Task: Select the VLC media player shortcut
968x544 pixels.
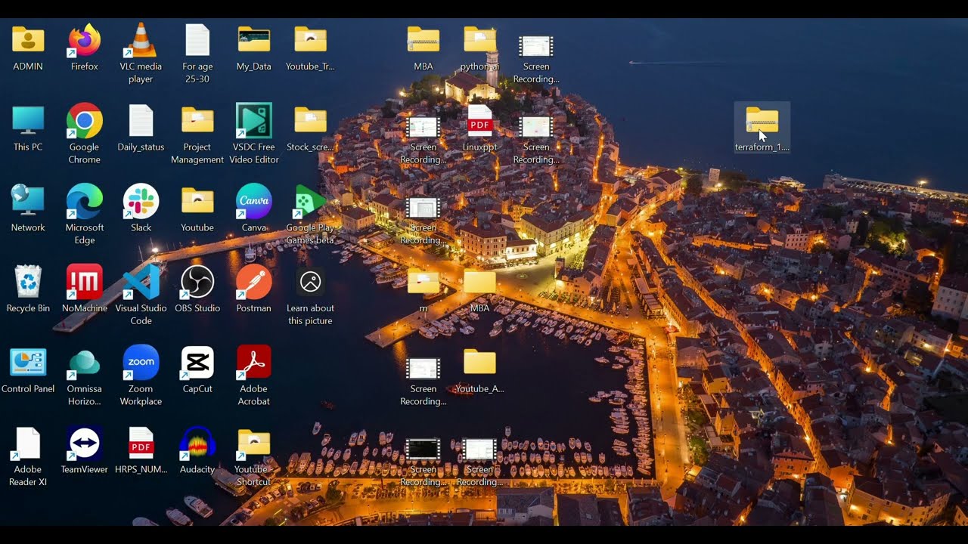Action: [141, 54]
